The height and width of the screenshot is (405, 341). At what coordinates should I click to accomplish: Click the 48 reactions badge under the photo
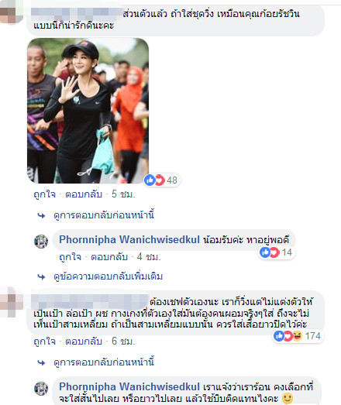161,180
